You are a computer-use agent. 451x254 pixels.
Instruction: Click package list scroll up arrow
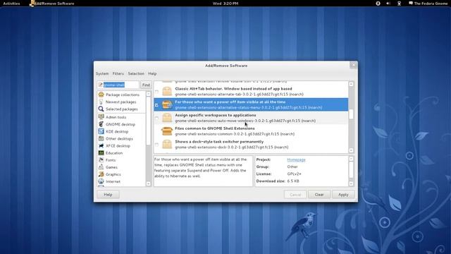click(x=351, y=84)
